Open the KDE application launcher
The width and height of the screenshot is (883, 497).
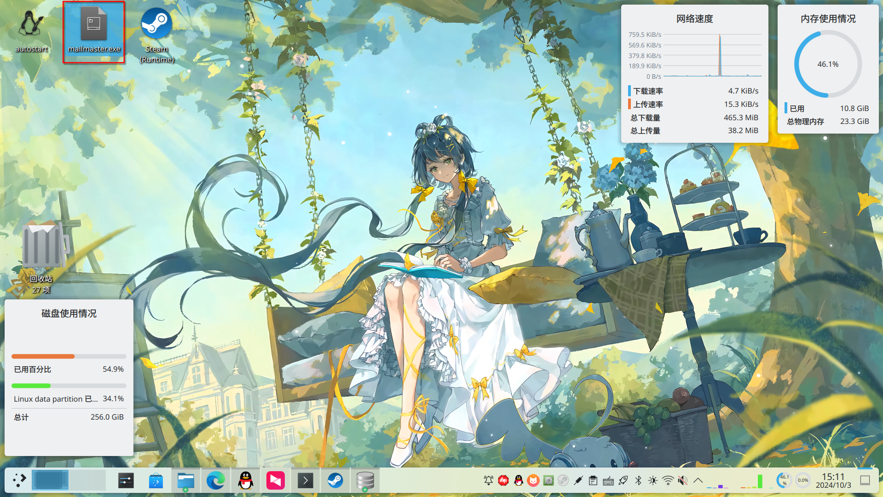19,480
